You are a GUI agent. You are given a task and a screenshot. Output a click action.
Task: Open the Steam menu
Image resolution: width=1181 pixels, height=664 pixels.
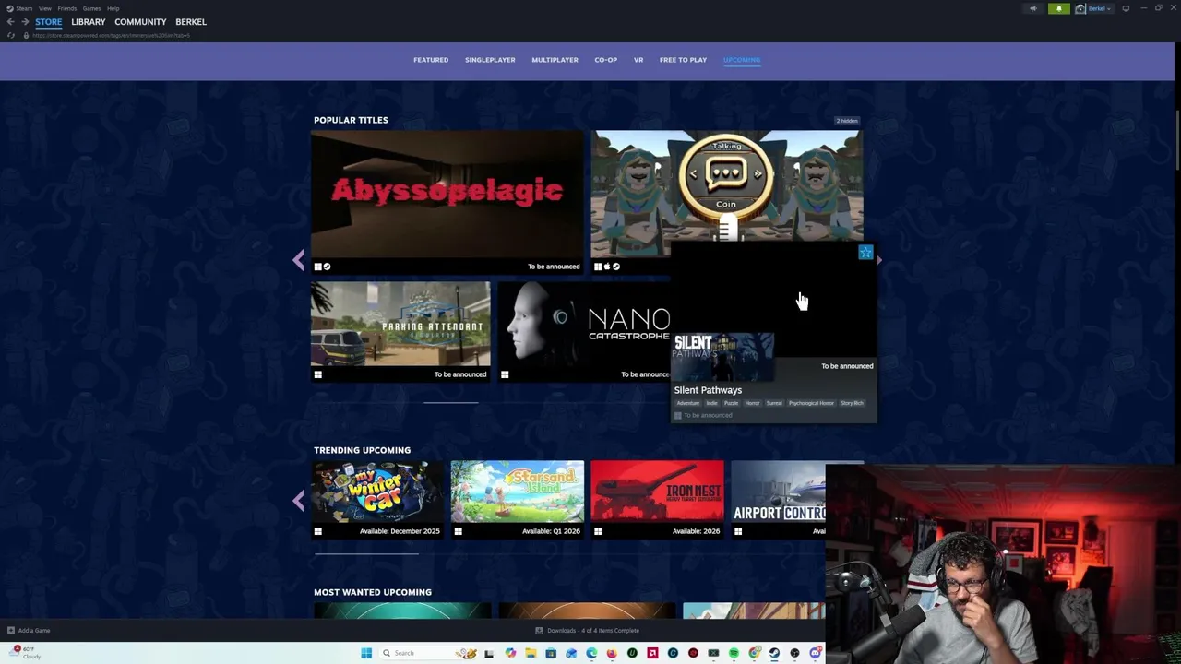coord(24,8)
